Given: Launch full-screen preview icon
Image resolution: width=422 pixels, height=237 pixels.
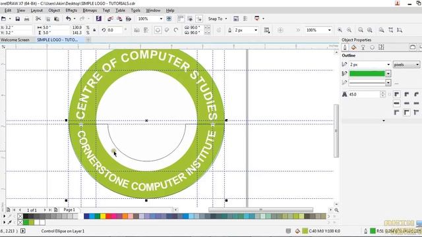Looking at the screenshot, I should point(169,18).
